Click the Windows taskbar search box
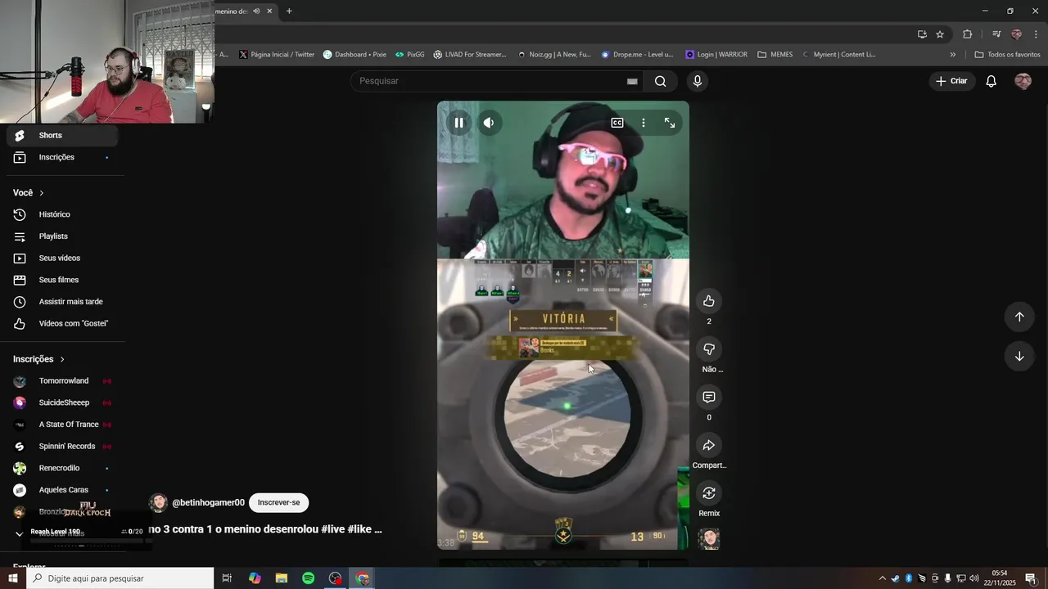 pos(120,578)
